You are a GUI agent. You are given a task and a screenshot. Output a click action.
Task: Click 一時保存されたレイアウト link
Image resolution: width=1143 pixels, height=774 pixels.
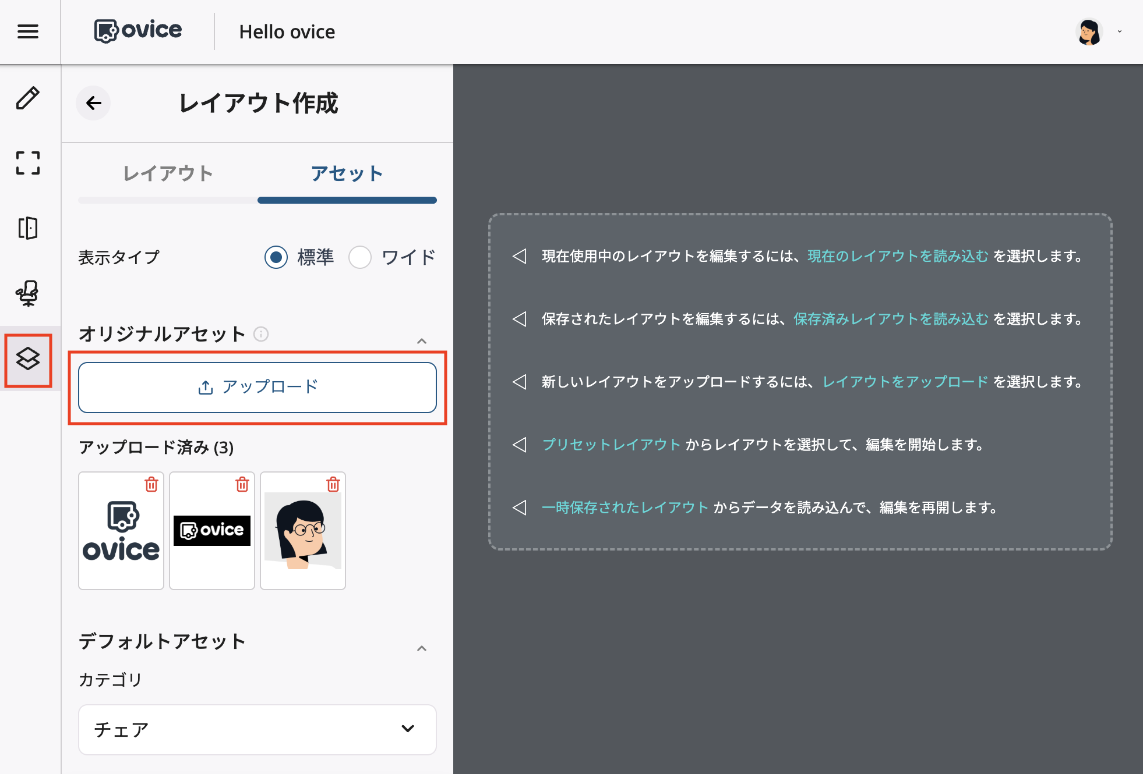[x=625, y=507]
